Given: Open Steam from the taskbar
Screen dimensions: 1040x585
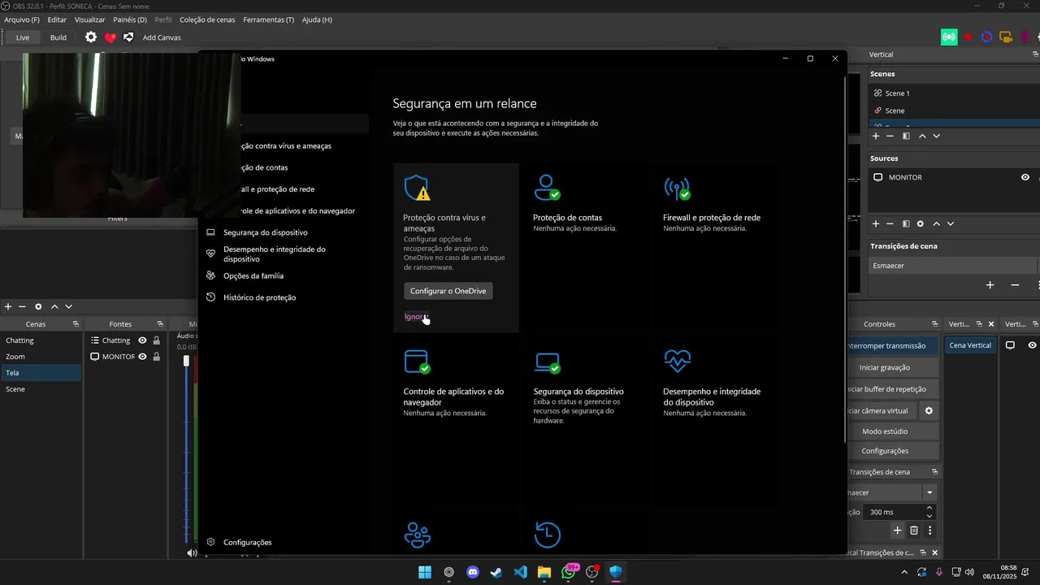Looking at the screenshot, I should click(x=496, y=572).
